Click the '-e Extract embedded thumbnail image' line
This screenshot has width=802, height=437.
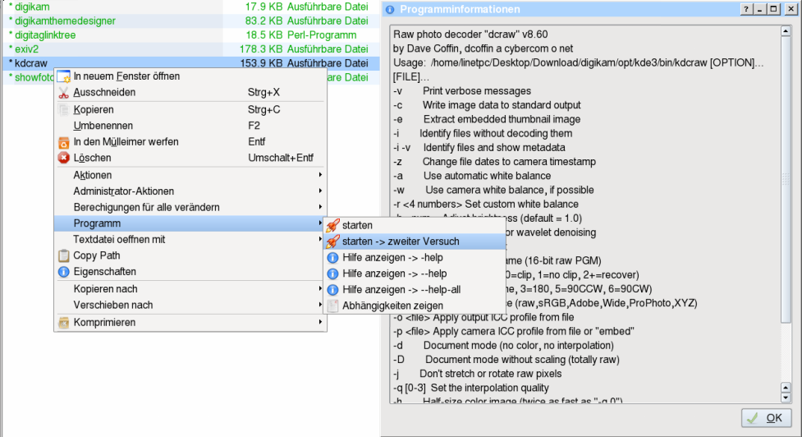coord(487,119)
